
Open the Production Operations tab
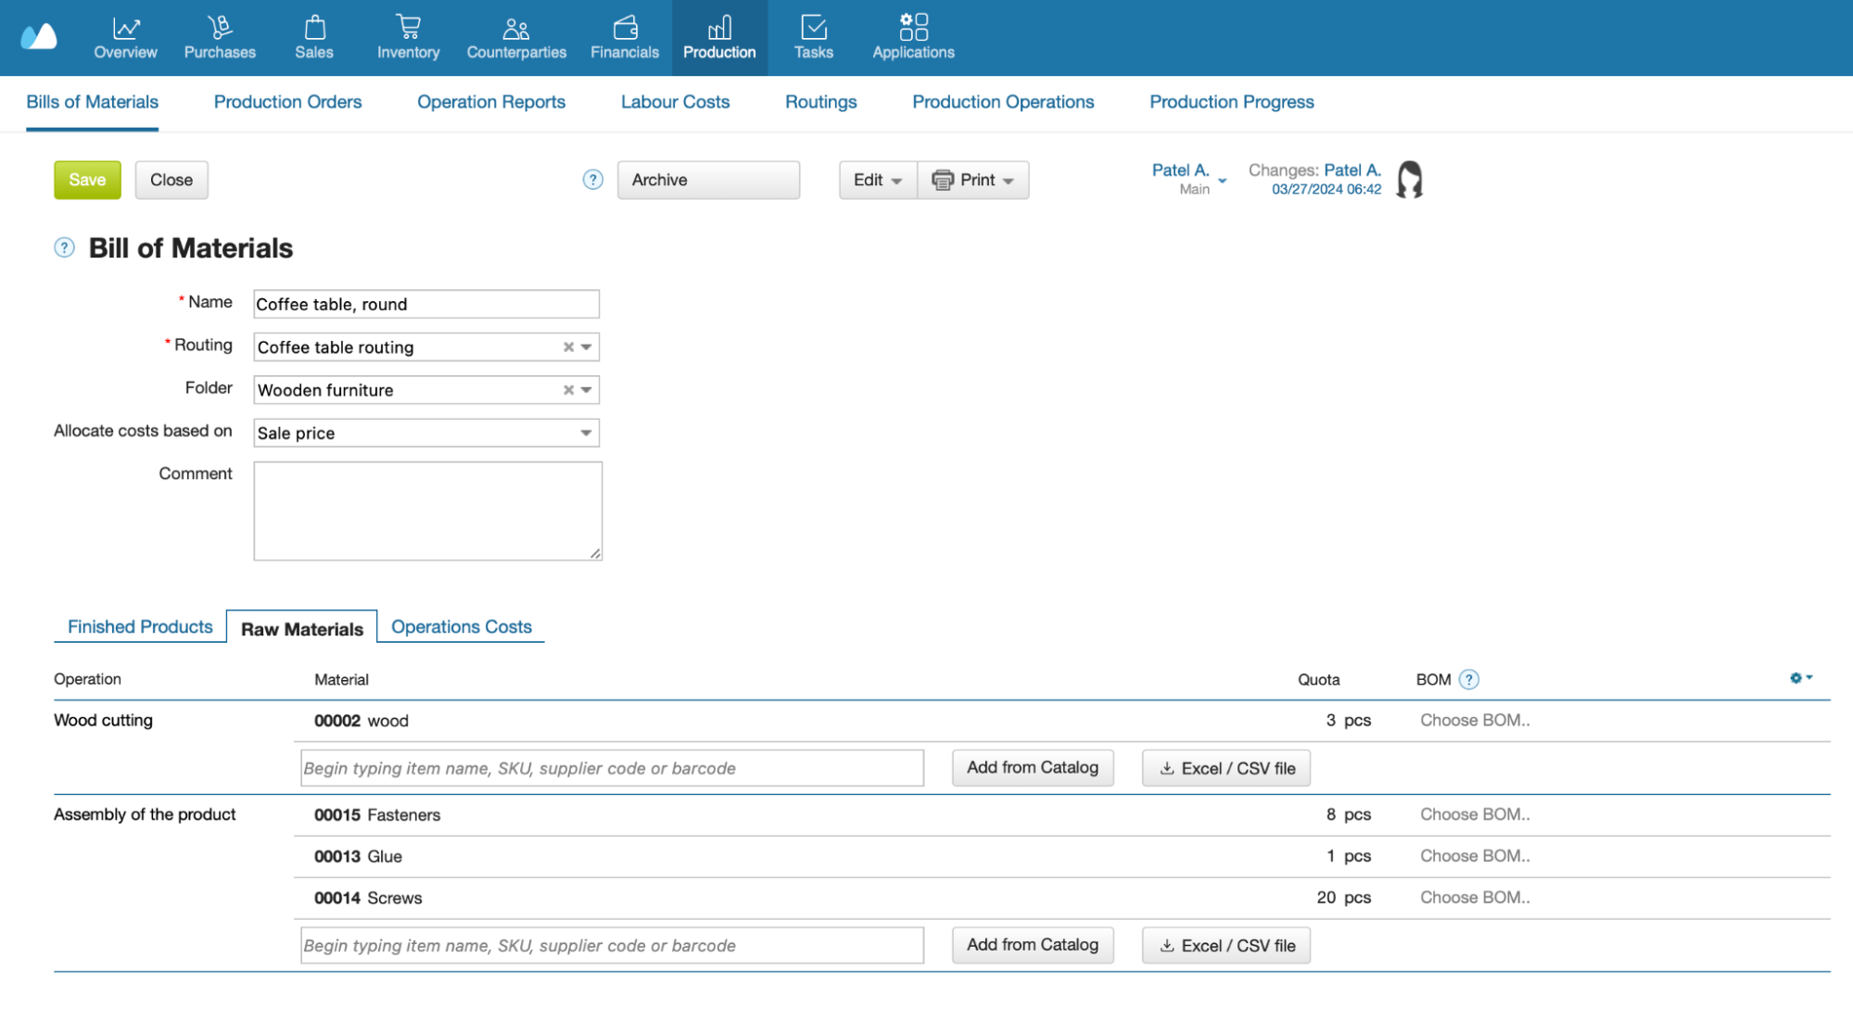pyautogui.click(x=1003, y=102)
